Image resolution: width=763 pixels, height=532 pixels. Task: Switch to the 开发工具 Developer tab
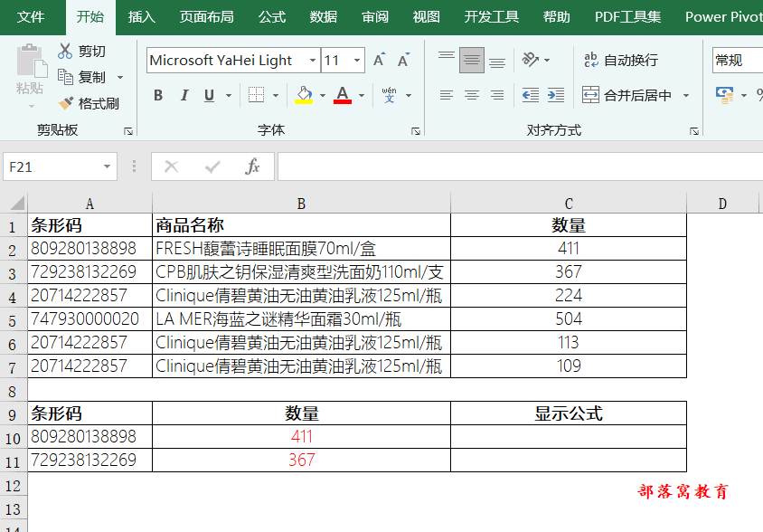(x=492, y=17)
